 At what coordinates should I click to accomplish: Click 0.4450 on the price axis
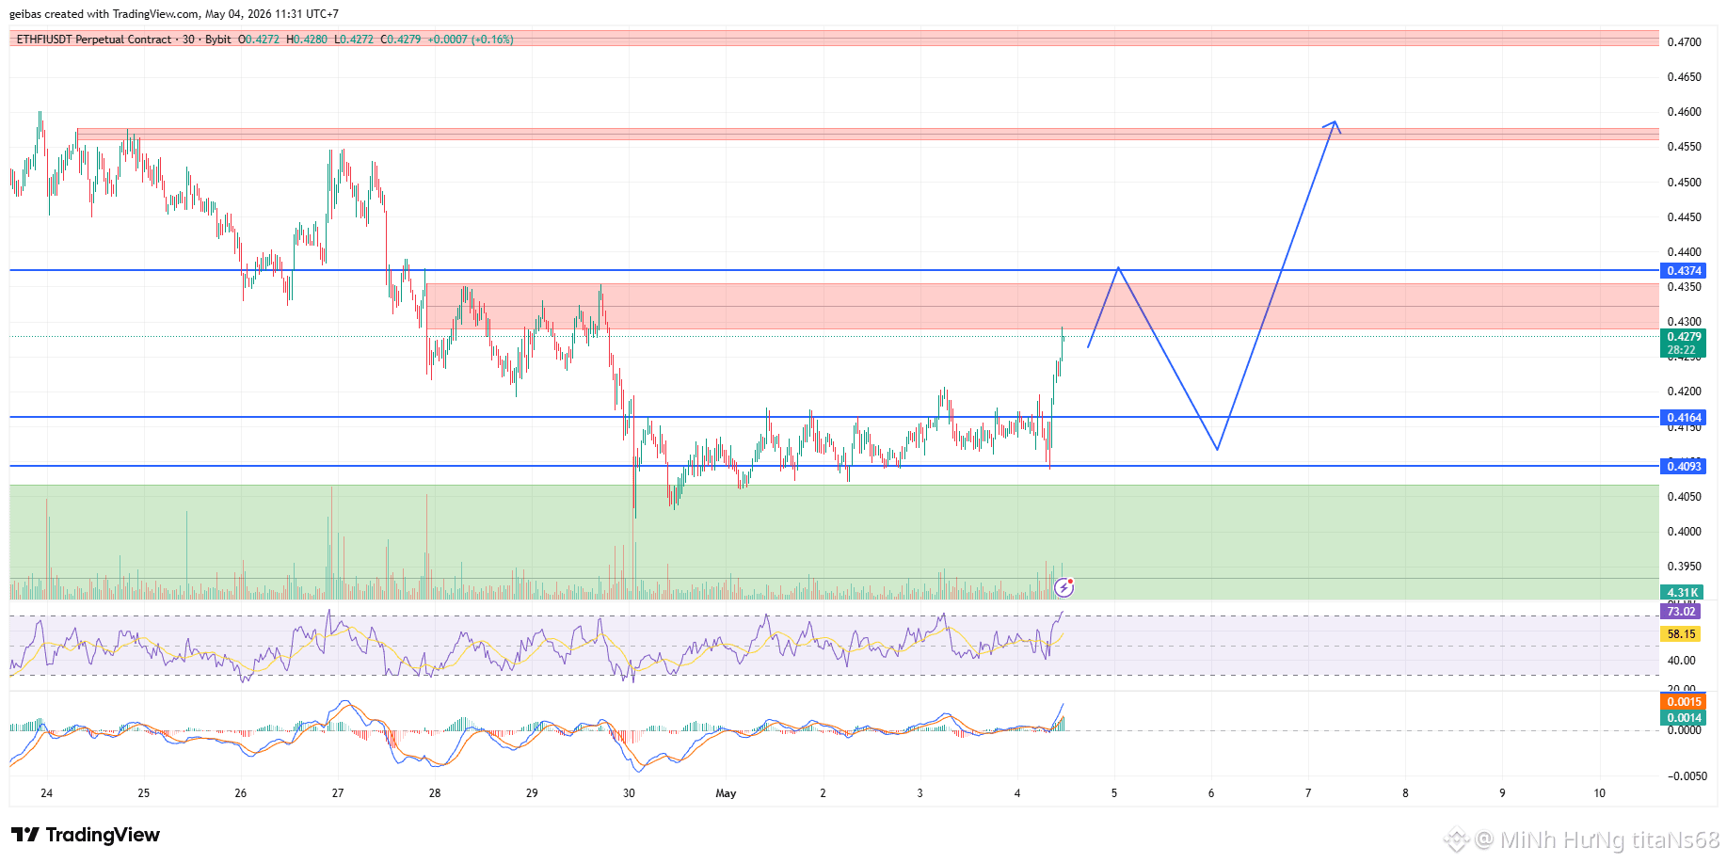pyautogui.click(x=1685, y=217)
